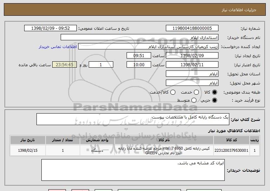Click the ردیف column header
Image resolution: width=270 pixels, height=191 pixels.
pyautogui.click(x=255, y=140)
